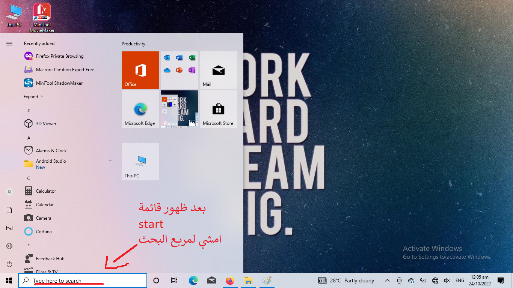Screen dimensions: 513x288
Task: Open the weather widget showing 28°C
Action: (x=346, y=280)
